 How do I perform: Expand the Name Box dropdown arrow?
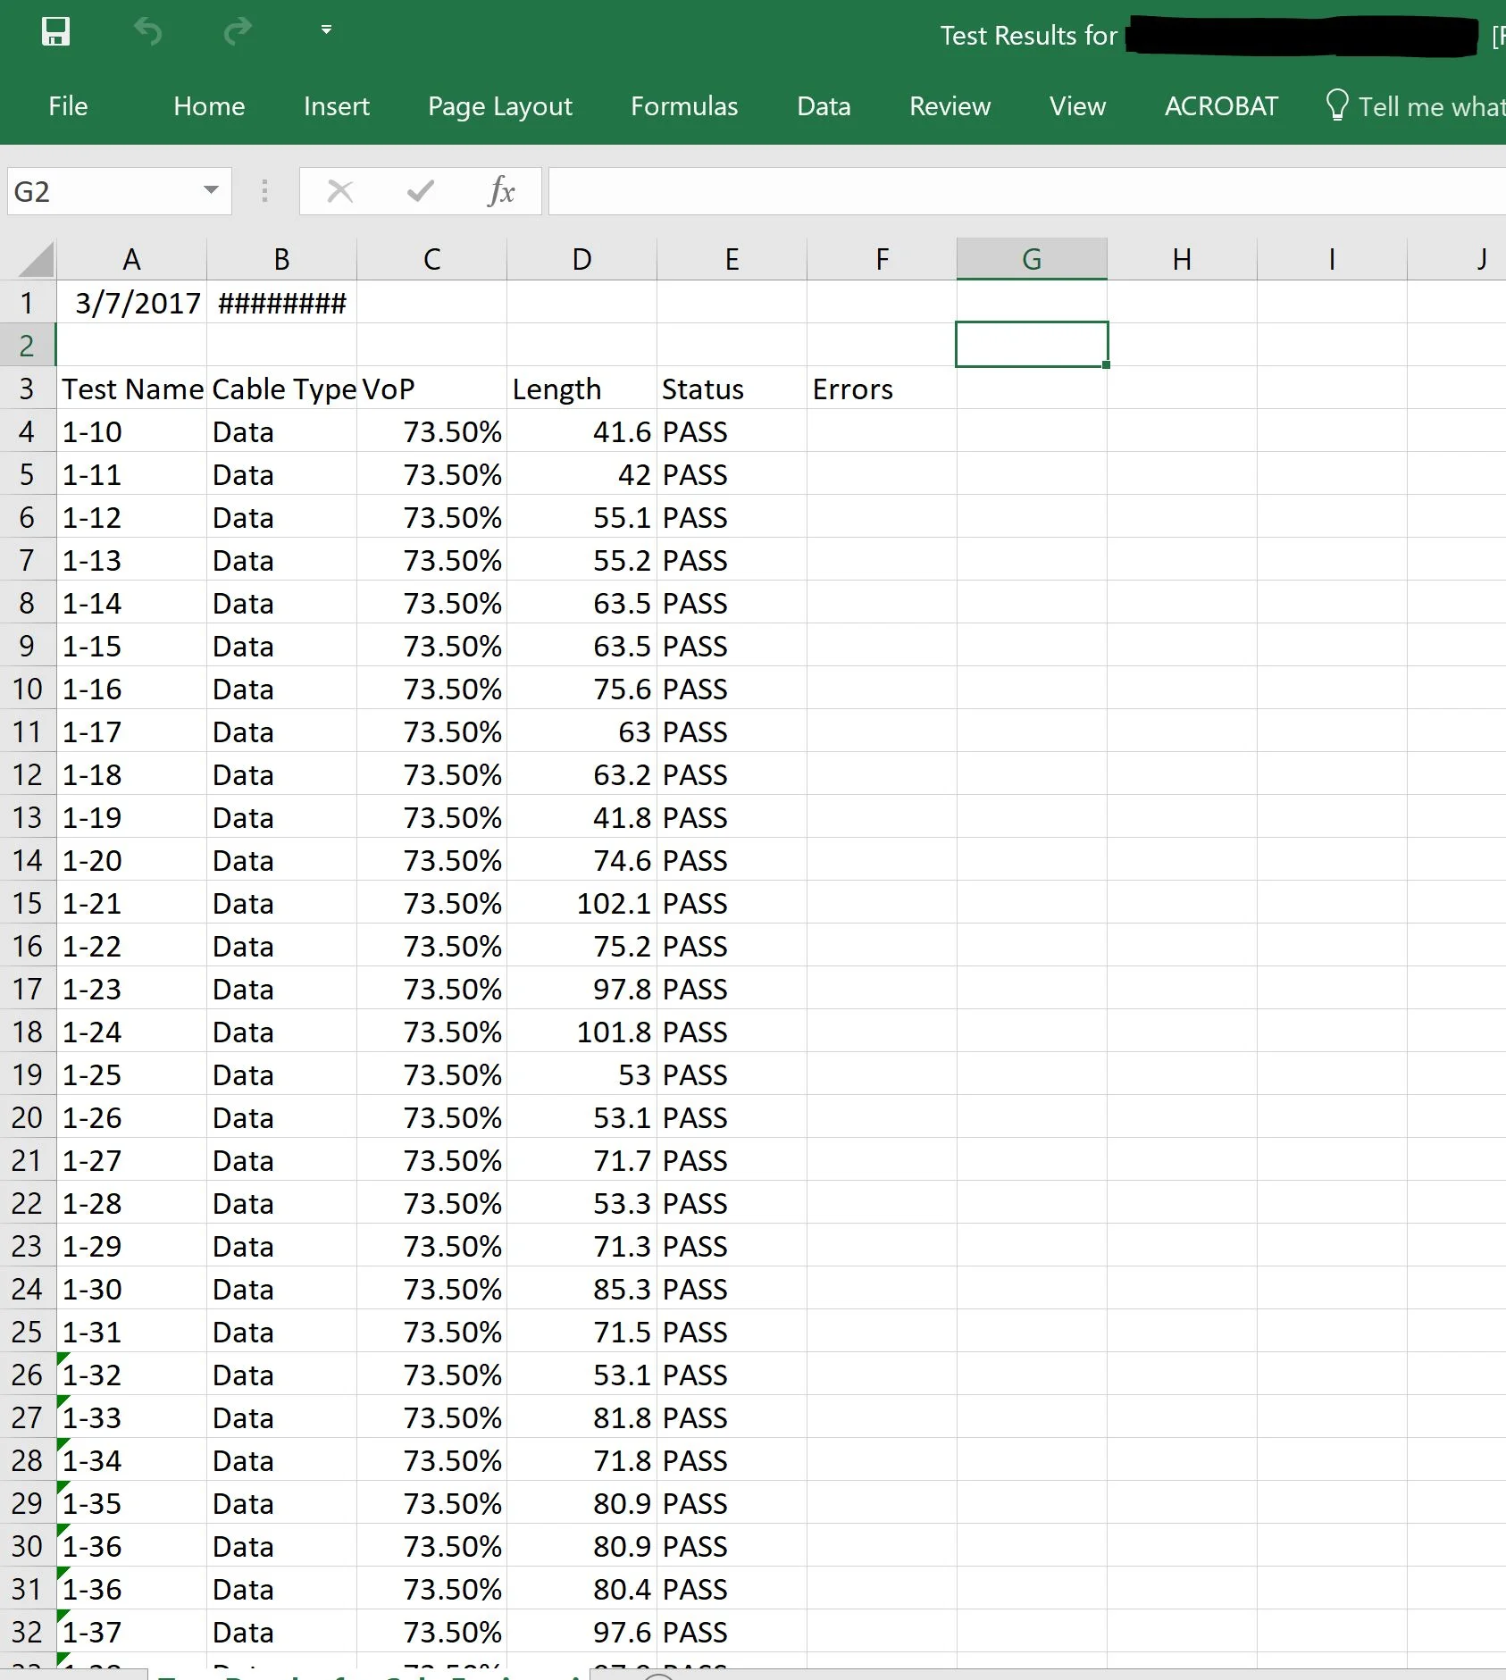pyautogui.click(x=212, y=190)
